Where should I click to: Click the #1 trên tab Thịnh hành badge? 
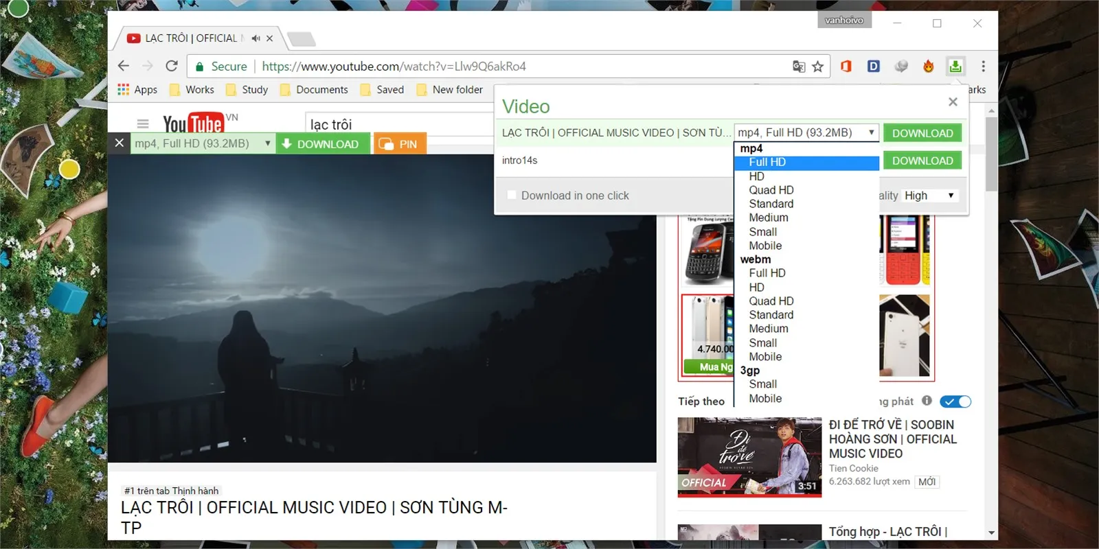point(171,491)
